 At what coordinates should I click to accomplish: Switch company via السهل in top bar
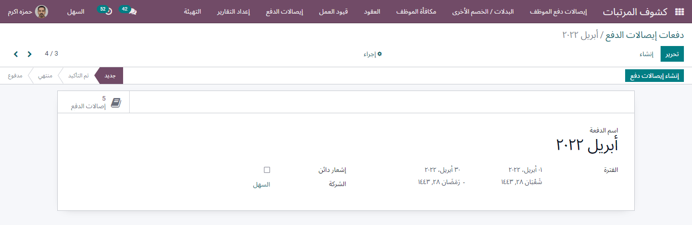pos(75,12)
